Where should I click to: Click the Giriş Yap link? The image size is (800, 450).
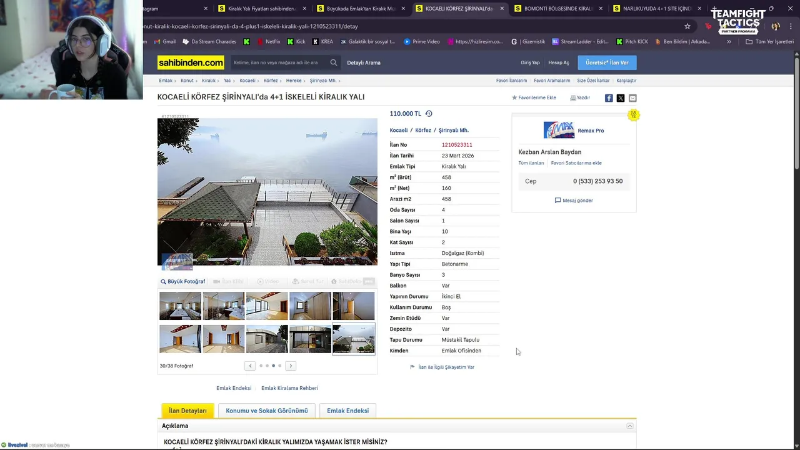pyautogui.click(x=530, y=62)
